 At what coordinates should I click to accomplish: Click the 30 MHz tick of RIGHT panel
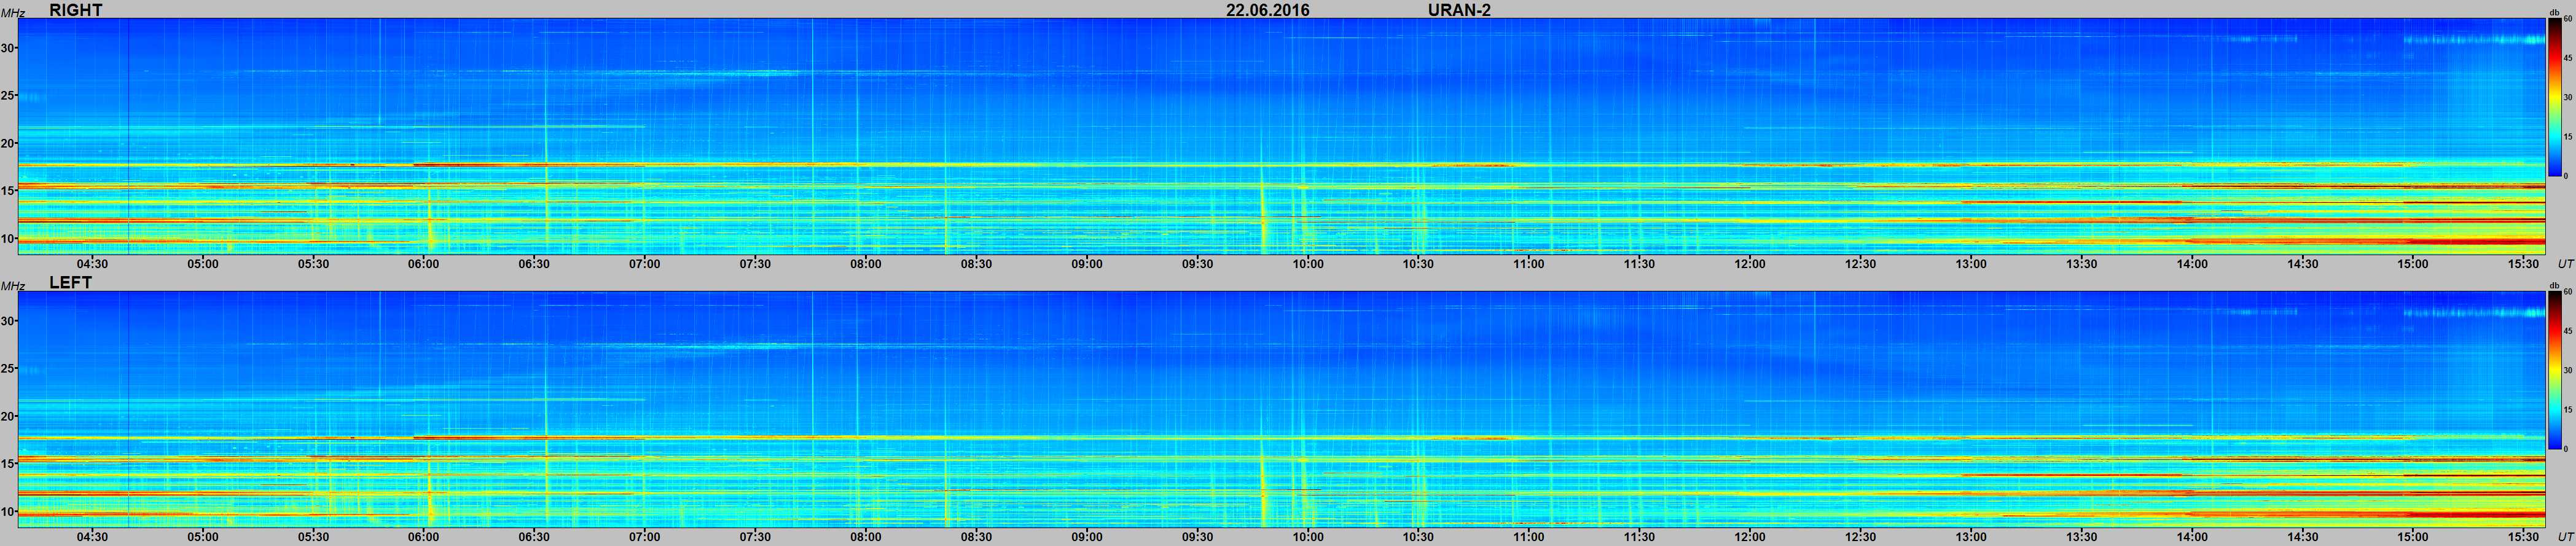tap(9, 48)
